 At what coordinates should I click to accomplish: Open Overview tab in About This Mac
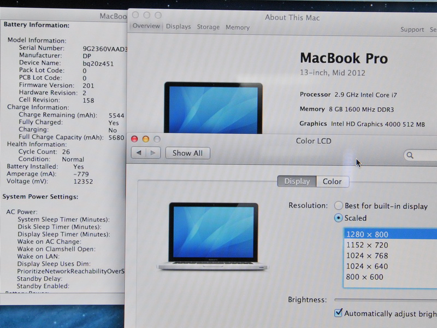146,26
